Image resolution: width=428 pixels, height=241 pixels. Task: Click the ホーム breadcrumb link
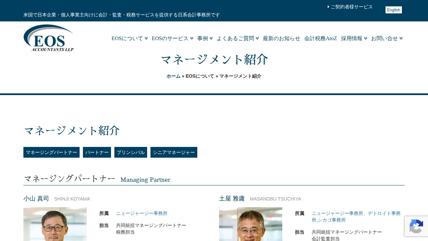[x=174, y=76]
